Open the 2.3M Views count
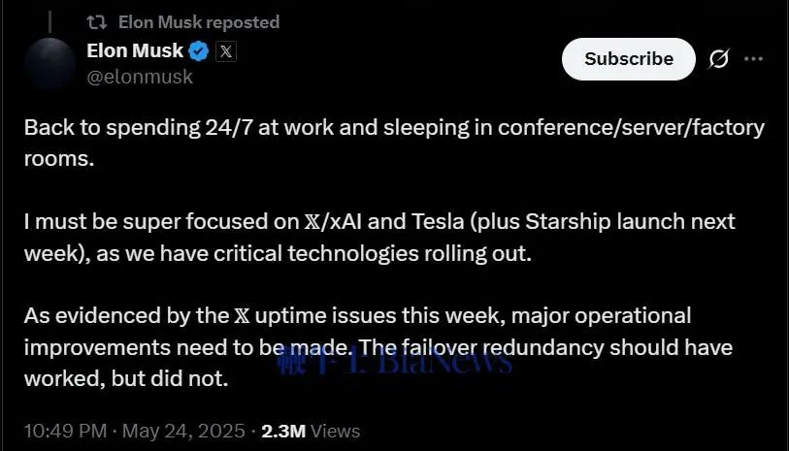 (x=311, y=431)
